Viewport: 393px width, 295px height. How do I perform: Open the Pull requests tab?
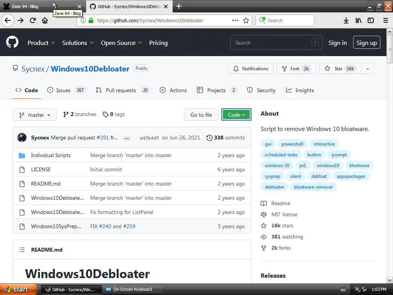click(x=122, y=90)
